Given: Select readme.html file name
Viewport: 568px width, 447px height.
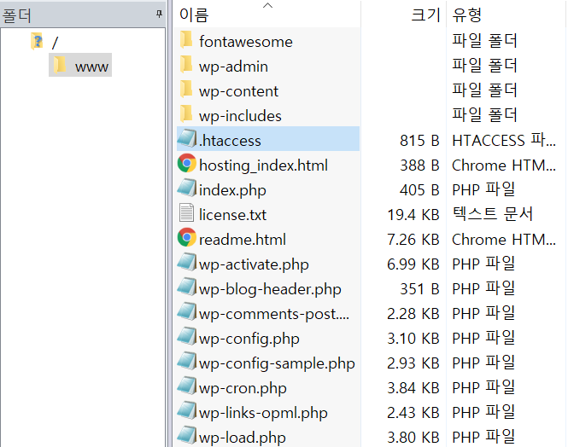Looking at the screenshot, I should (x=243, y=240).
